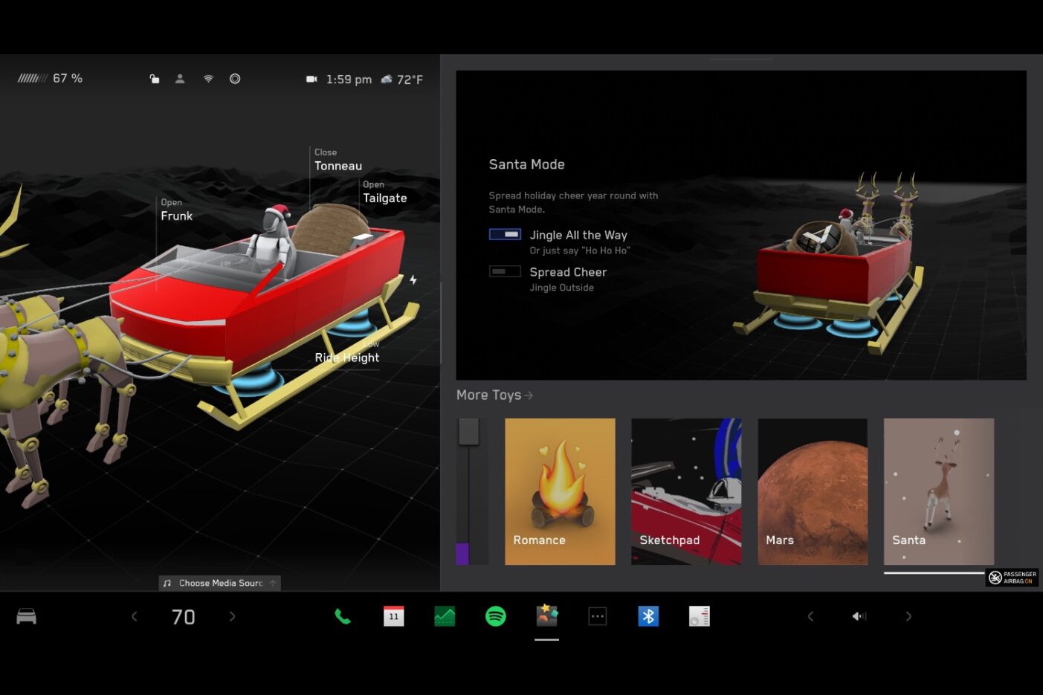Open the Bluetooth settings icon

(x=648, y=616)
